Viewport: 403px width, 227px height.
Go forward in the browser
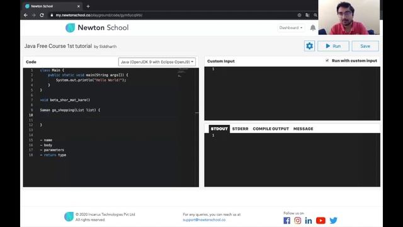coord(33,15)
